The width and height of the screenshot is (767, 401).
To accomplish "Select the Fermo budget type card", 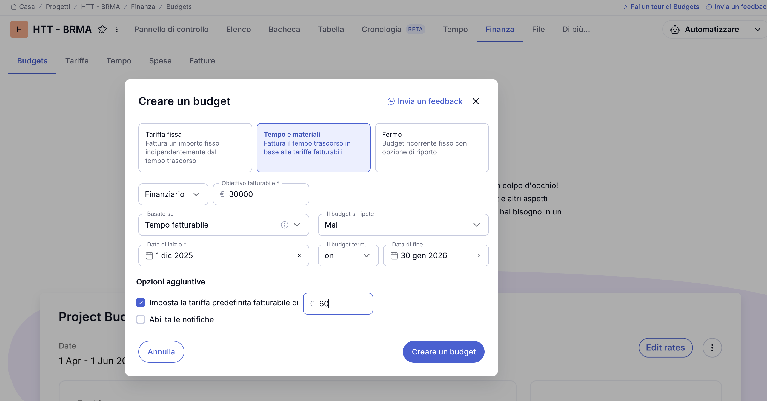I will click(x=432, y=147).
